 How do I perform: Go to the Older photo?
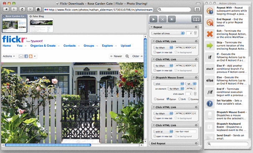(x=137, y=56)
